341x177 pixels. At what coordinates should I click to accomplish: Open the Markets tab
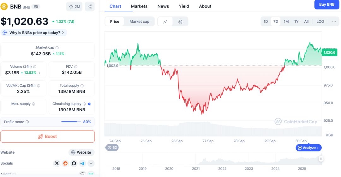tap(139, 6)
